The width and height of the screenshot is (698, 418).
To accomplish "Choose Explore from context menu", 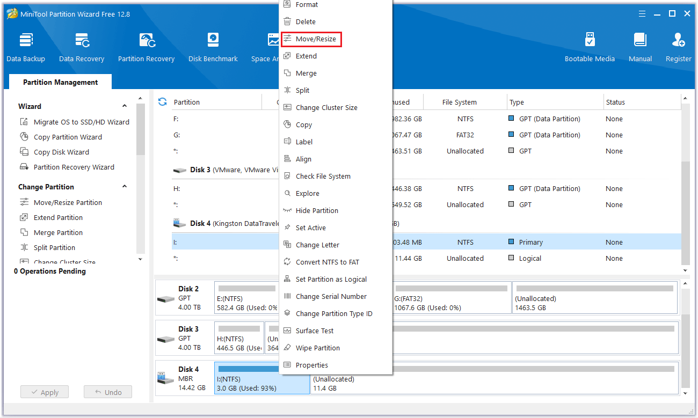I will click(x=336, y=194).
